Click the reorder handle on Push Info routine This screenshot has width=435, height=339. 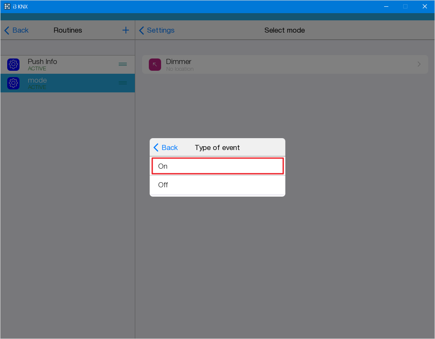(123, 64)
